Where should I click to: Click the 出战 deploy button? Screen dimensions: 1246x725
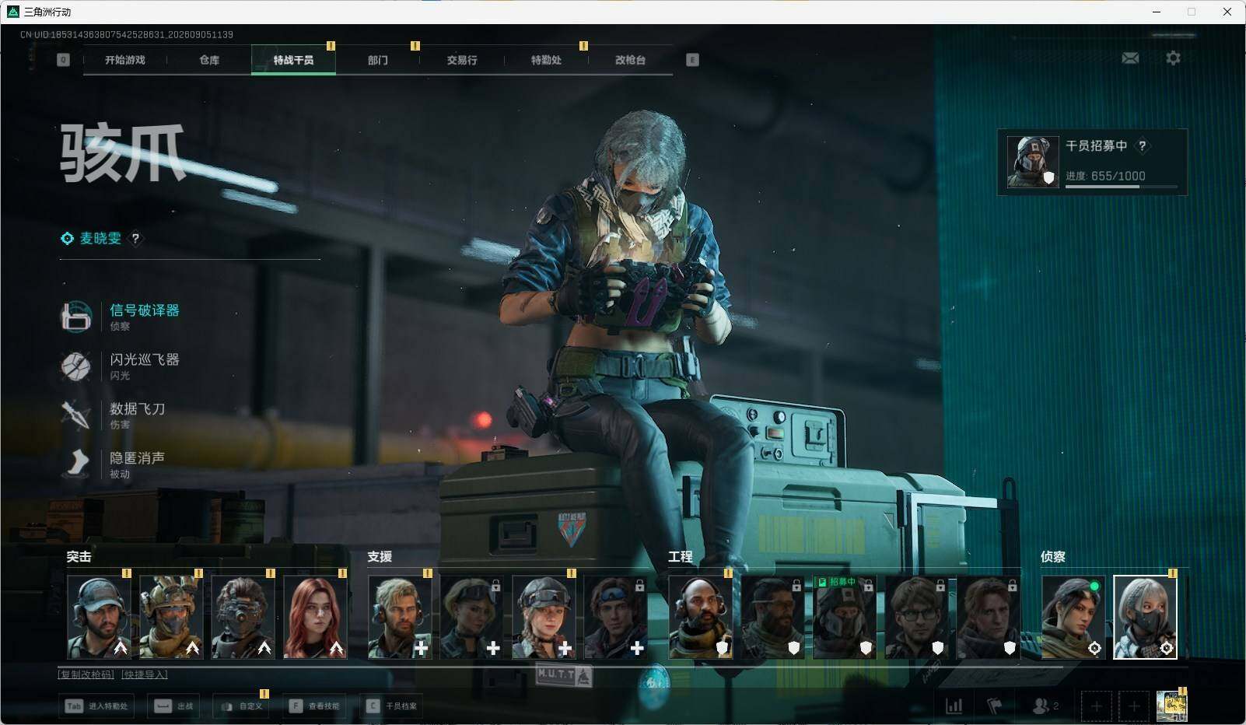pos(173,706)
